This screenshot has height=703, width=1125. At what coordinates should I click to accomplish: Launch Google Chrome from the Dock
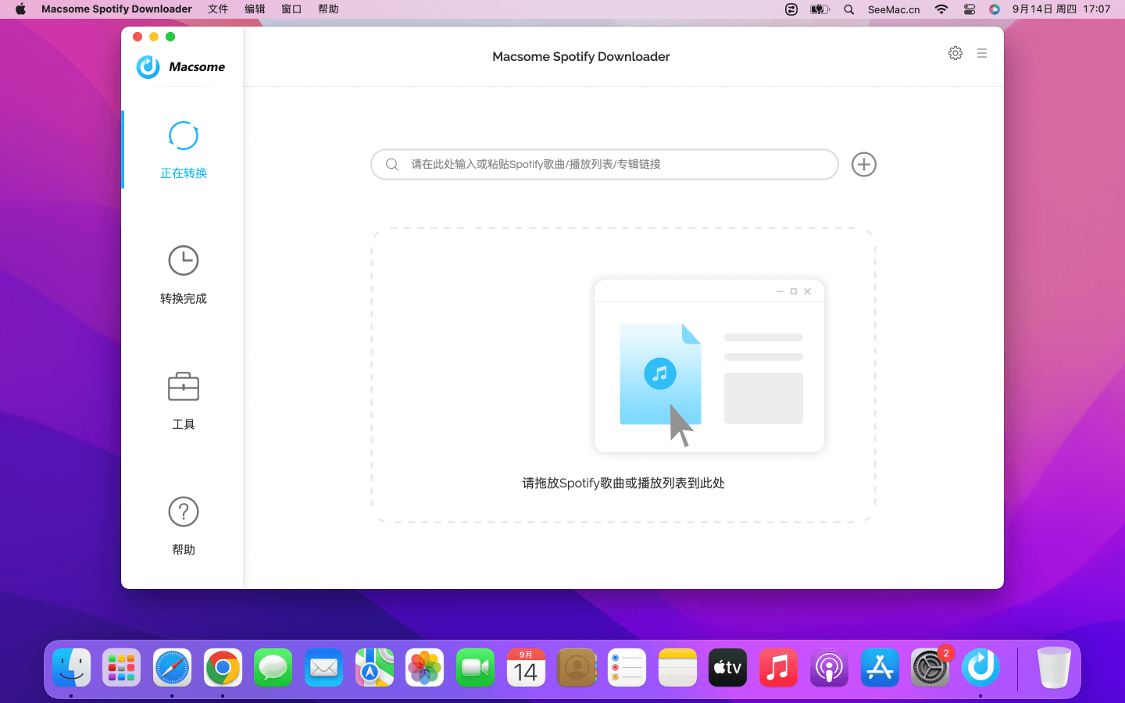click(x=223, y=668)
